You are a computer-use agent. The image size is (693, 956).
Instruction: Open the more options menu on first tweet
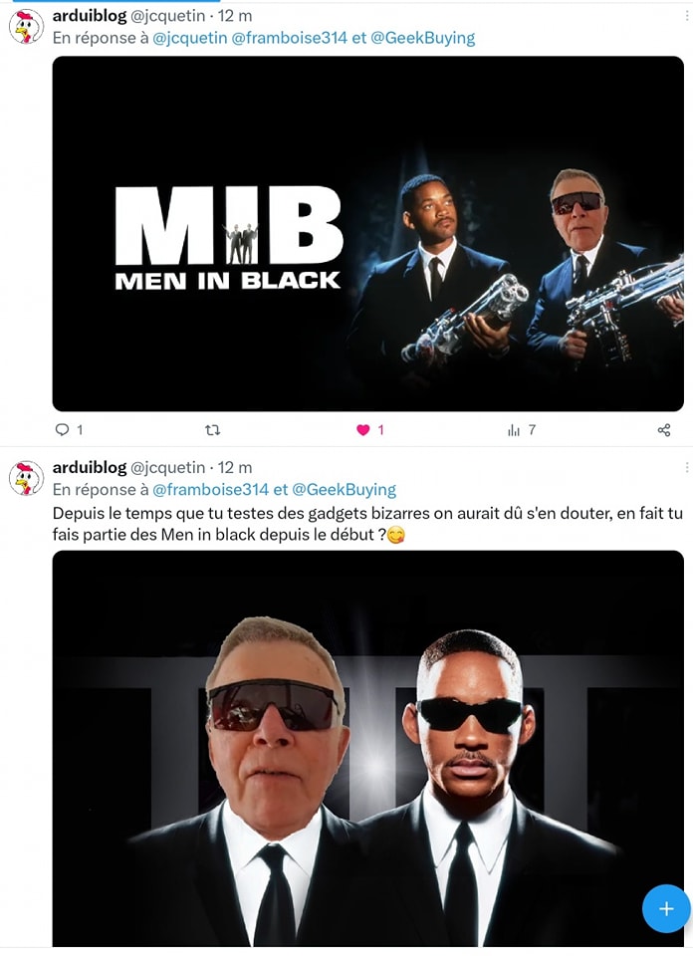(x=687, y=17)
